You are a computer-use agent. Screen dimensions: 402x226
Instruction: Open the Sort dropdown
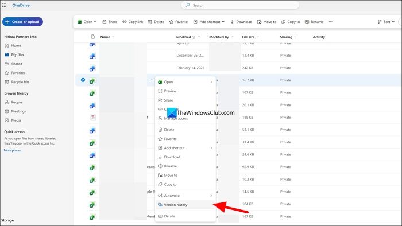(x=386, y=22)
